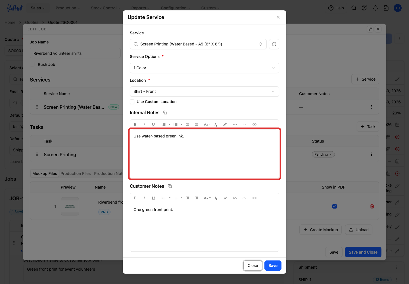The width and height of the screenshot is (409, 284).
Task: Toggle Rush Job checkbox
Action: tap(32, 64)
